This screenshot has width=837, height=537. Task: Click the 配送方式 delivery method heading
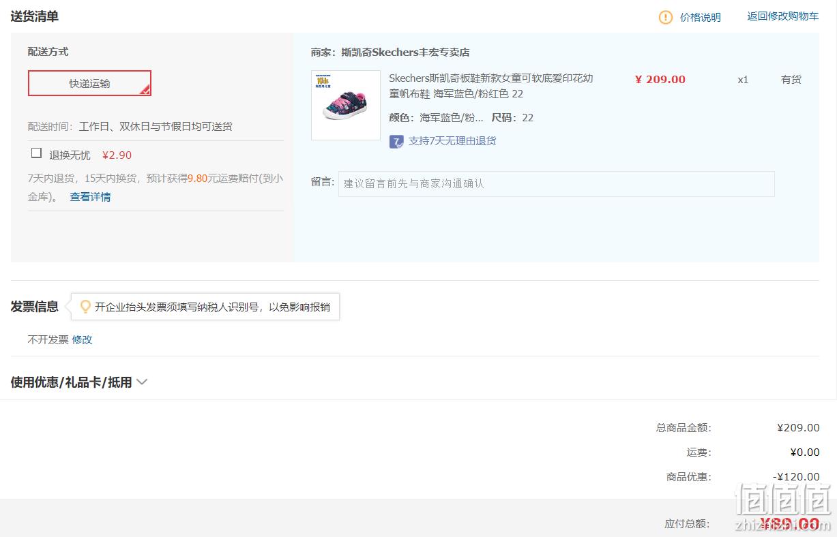(x=48, y=52)
